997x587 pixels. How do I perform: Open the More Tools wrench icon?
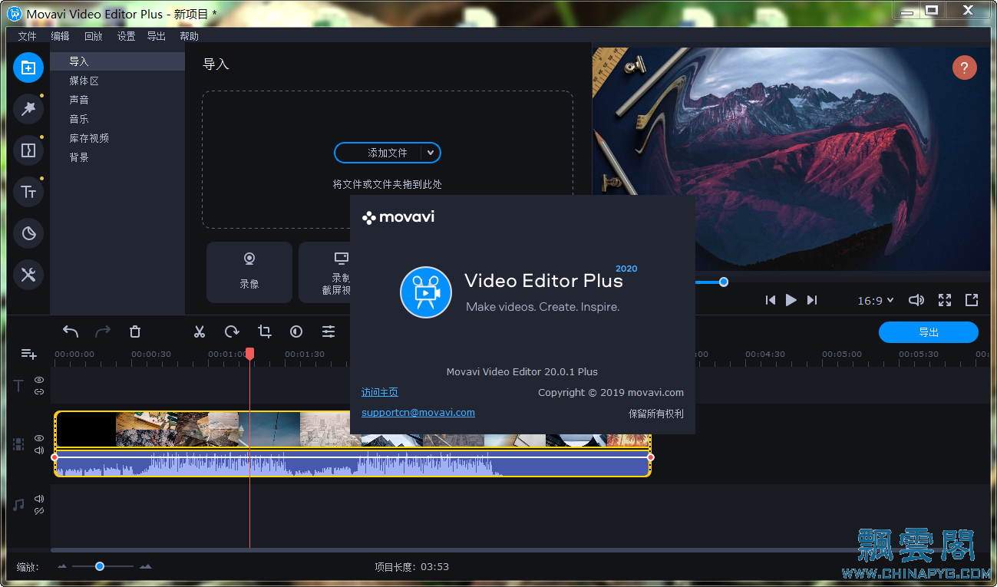[28, 275]
